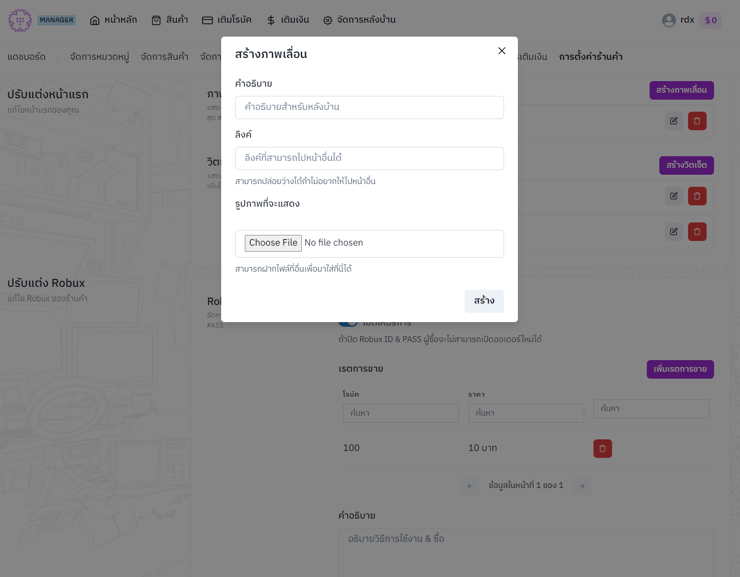Click the first slide edit pencil icon
Viewport: 740px width, 577px height.
click(674, 121)
